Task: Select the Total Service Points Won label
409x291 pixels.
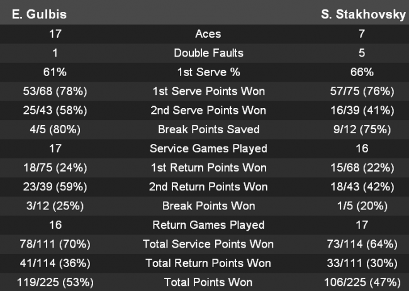Action: click(208, 244)
